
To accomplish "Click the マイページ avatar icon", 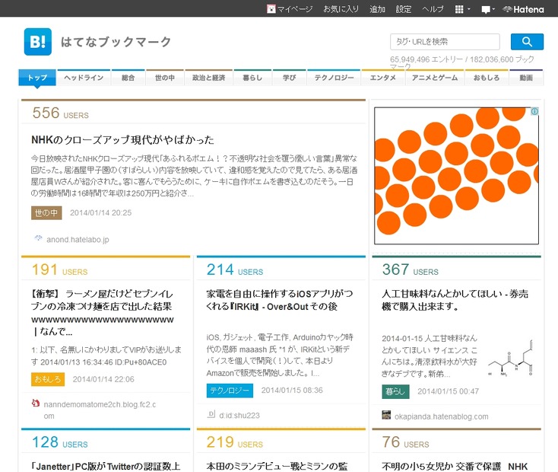I will (271, 9).
